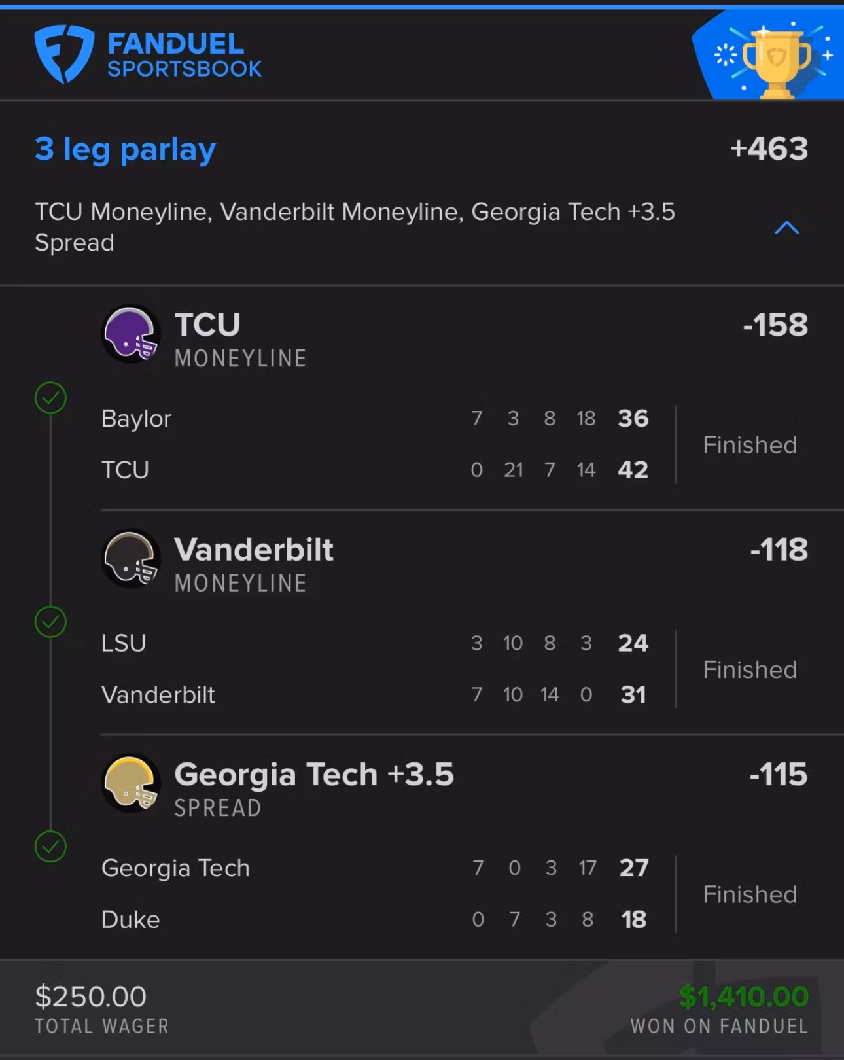844x1060 pixels.
Task: Click the FanDuel shield logo icon
Action: [63, 54]
